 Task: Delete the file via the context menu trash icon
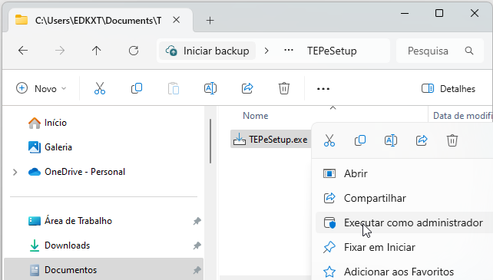pyautogui.click(x=452, y=140)
